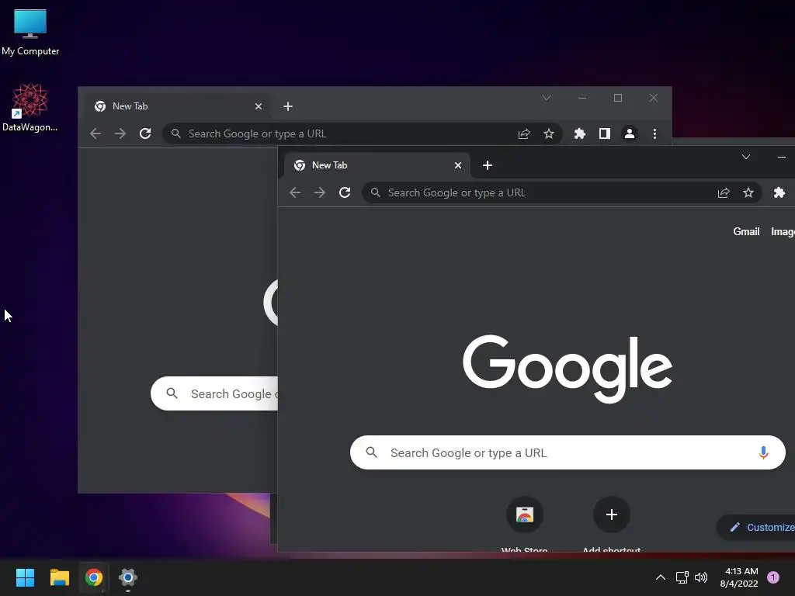Image resolution: width=795 pixels, height=596 pixels.
Task: Click reload in the back Chrome window
Action: click(145, 133)
